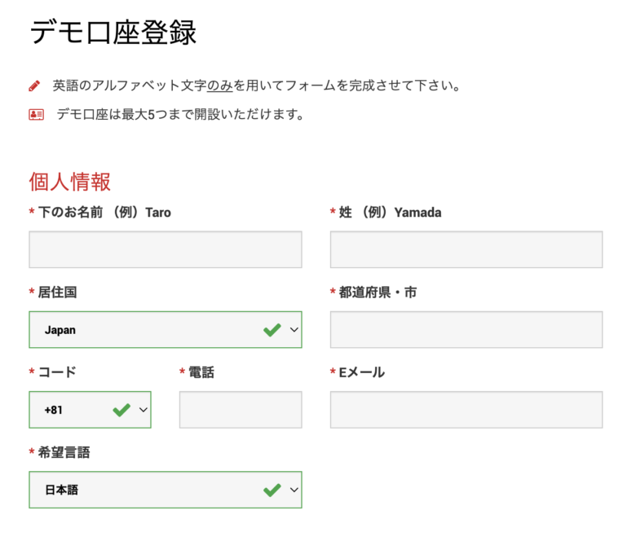Click the red ID card icon
The image size is (636, 541).
(x=36, y=115)
